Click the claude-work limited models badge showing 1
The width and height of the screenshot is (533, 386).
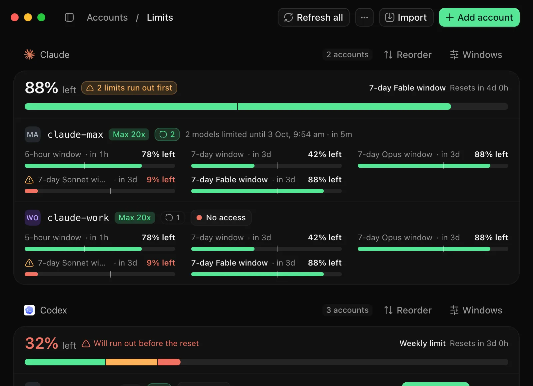click(x=173, y=218)
